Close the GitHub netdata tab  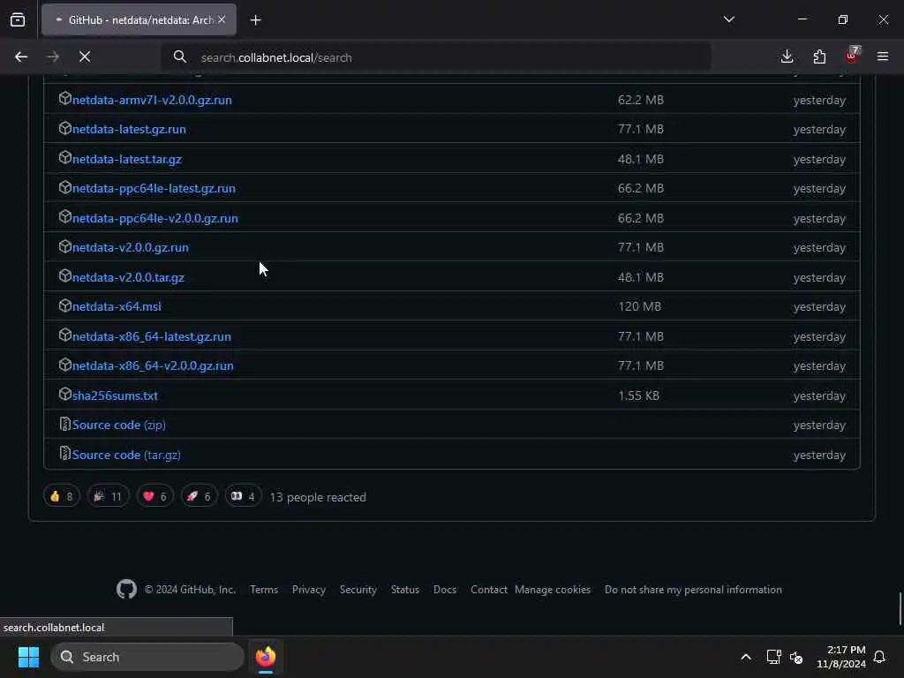click(222, 19)
